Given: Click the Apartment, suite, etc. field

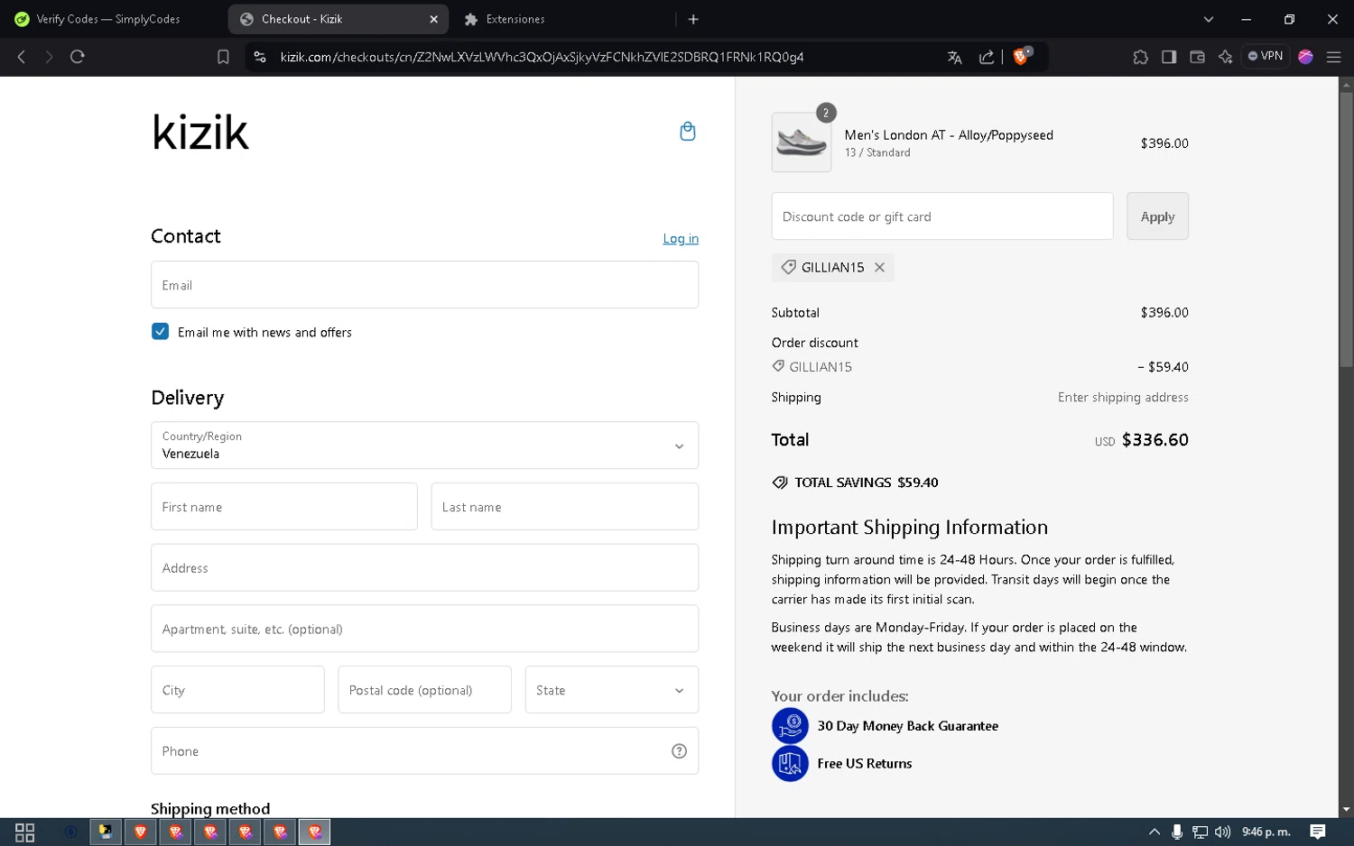Looking at the screenshot, I should [424, 629].
